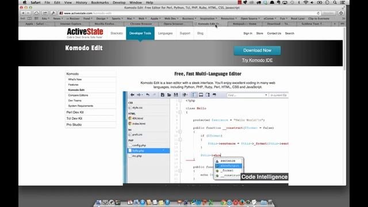The width and height of the screenshot is (368, 207).
Task: Open Pro Studio sidebar section
Action: pyautogui.click(x=74, y=125)
